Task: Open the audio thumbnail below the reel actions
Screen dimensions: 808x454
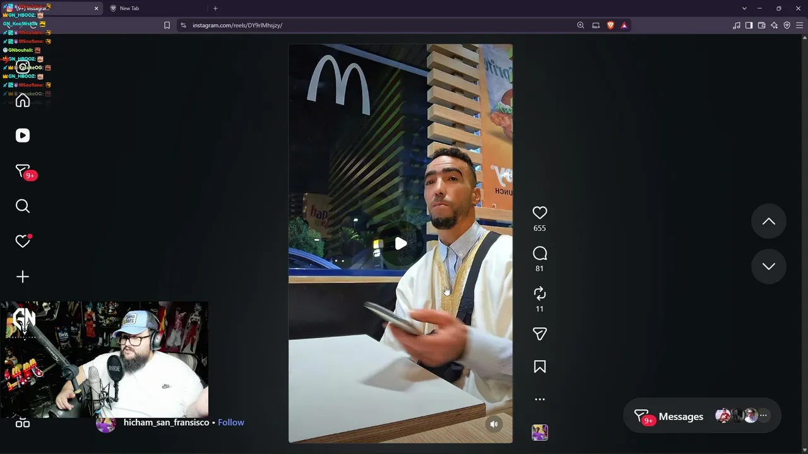Action: [540, 433]
